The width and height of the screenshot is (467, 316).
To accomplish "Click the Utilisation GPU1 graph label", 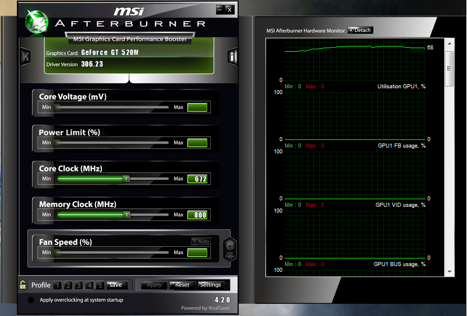I will (x=401, y=87).
